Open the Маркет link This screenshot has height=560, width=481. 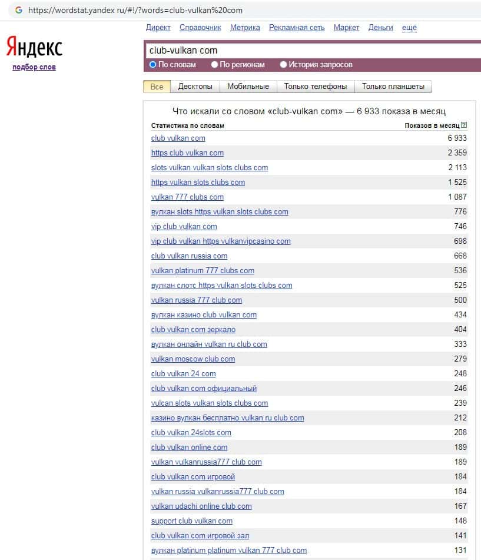346,28
